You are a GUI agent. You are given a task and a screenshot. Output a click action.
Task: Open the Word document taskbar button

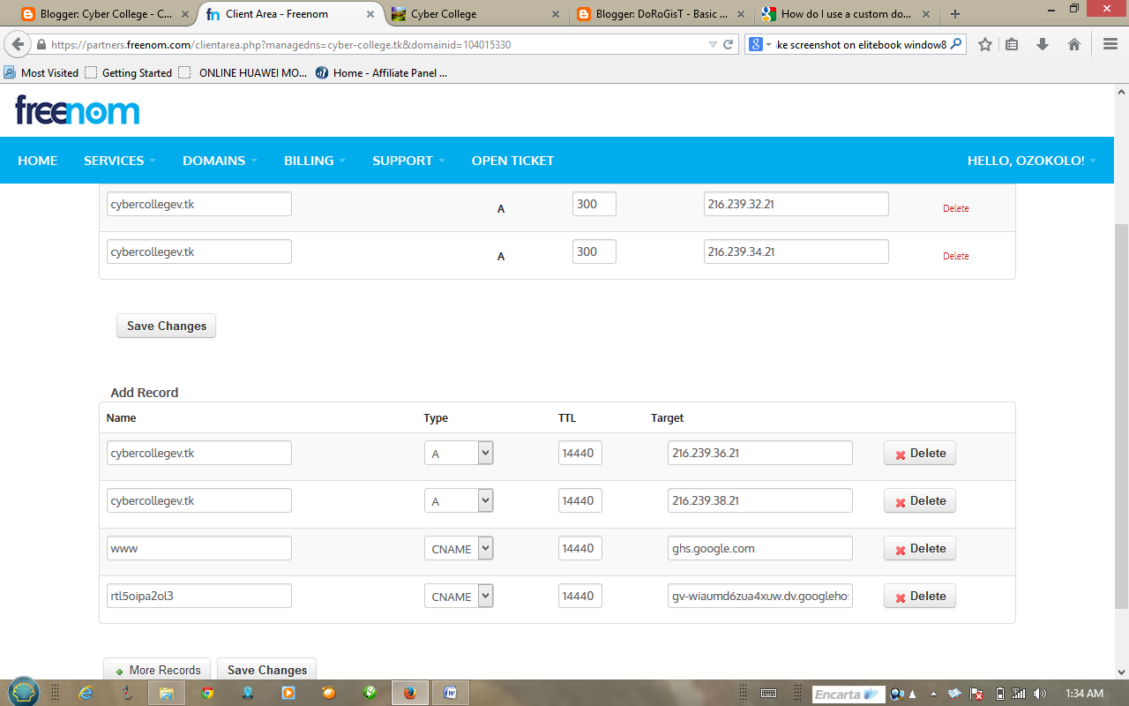point(450,693)
